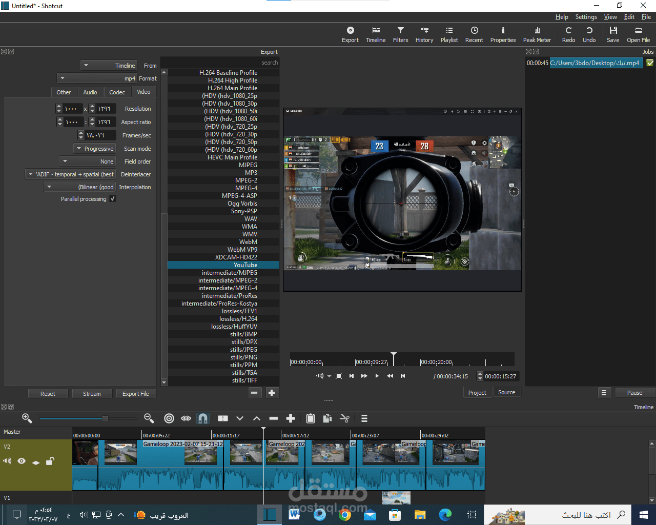
Task: Click the timeline Overwrite down-chevron icon
Action: pos(240,418)
